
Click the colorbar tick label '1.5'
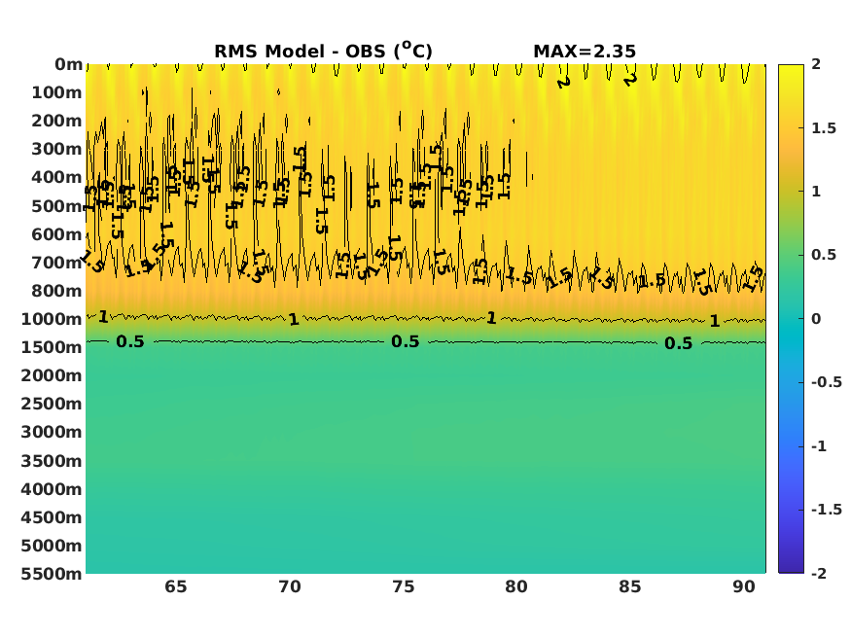point(824,128)
